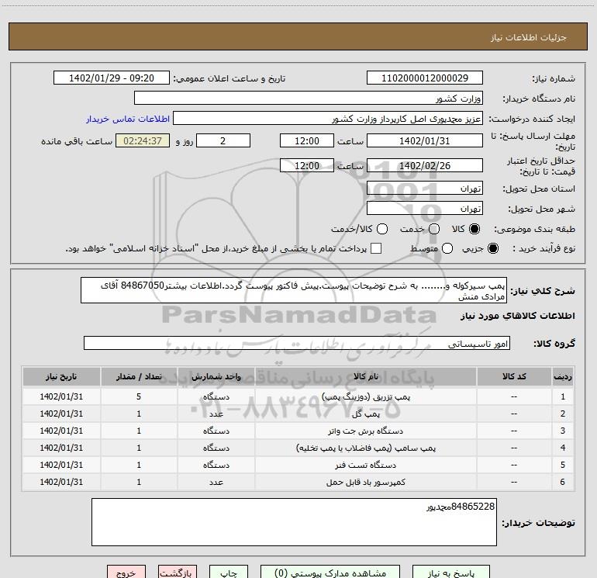This screenshot has height=578, width=597.
Task: Click the بازگشت back button
Action: tap(178, 573)
